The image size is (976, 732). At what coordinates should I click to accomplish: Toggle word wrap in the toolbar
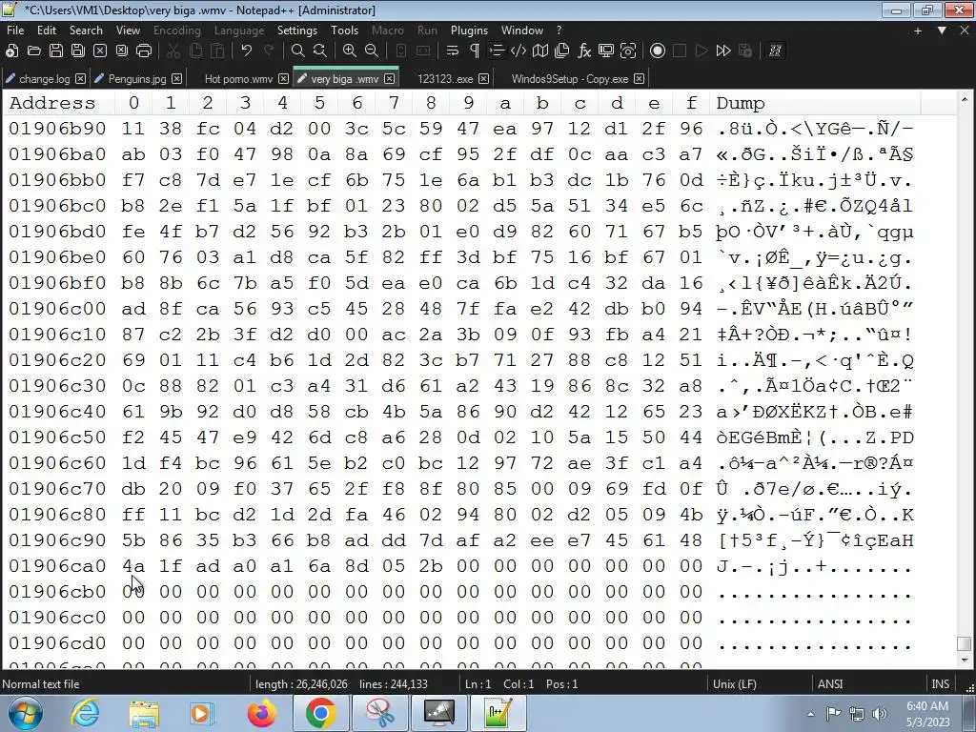(x=453, y=51)
